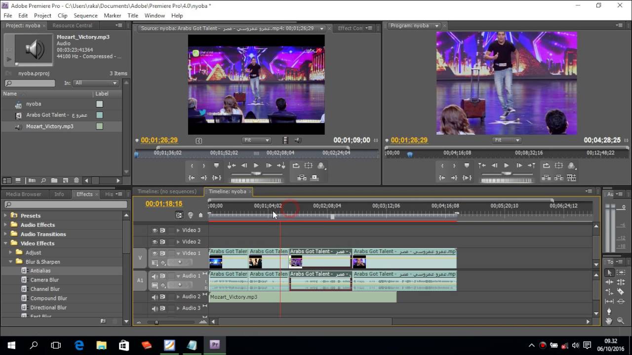Select the Hand tool
Viewport: 632px width, 355px height.
[x=609, y=320]
